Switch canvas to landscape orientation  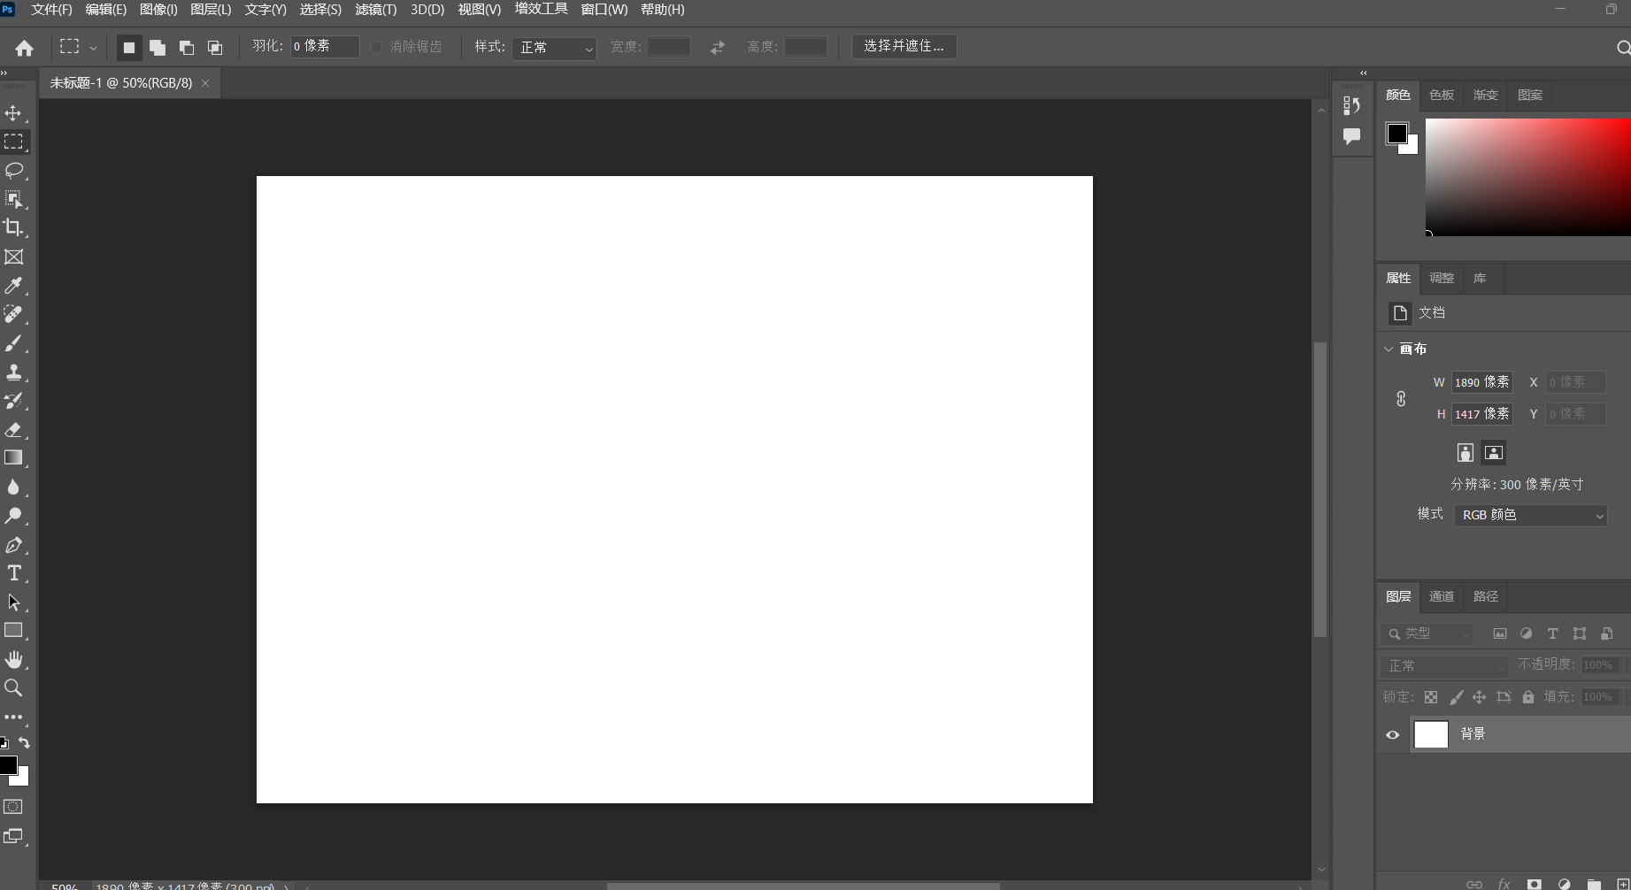point(1493,452)
